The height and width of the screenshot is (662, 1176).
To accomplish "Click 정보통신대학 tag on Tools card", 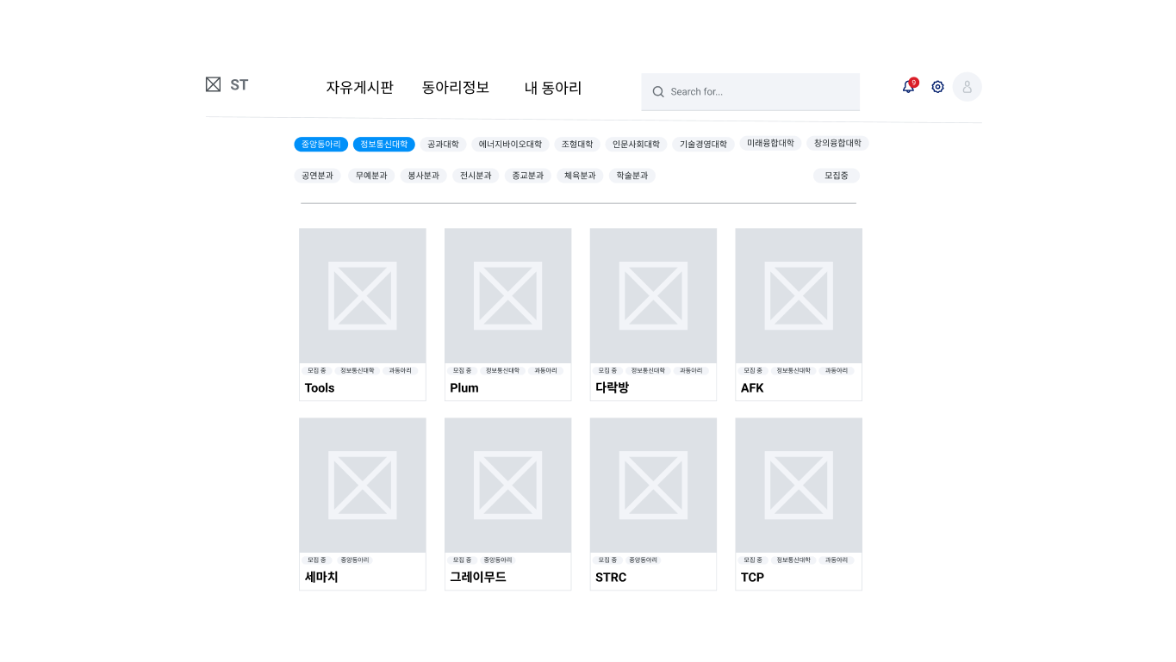I will (x=358, y=371).
